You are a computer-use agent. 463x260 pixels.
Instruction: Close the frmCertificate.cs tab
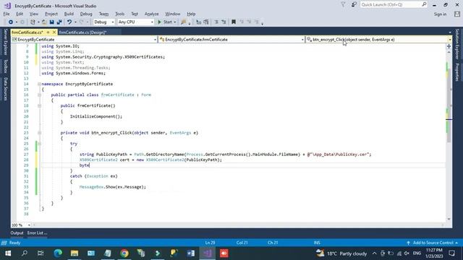(x=54, y=32)
